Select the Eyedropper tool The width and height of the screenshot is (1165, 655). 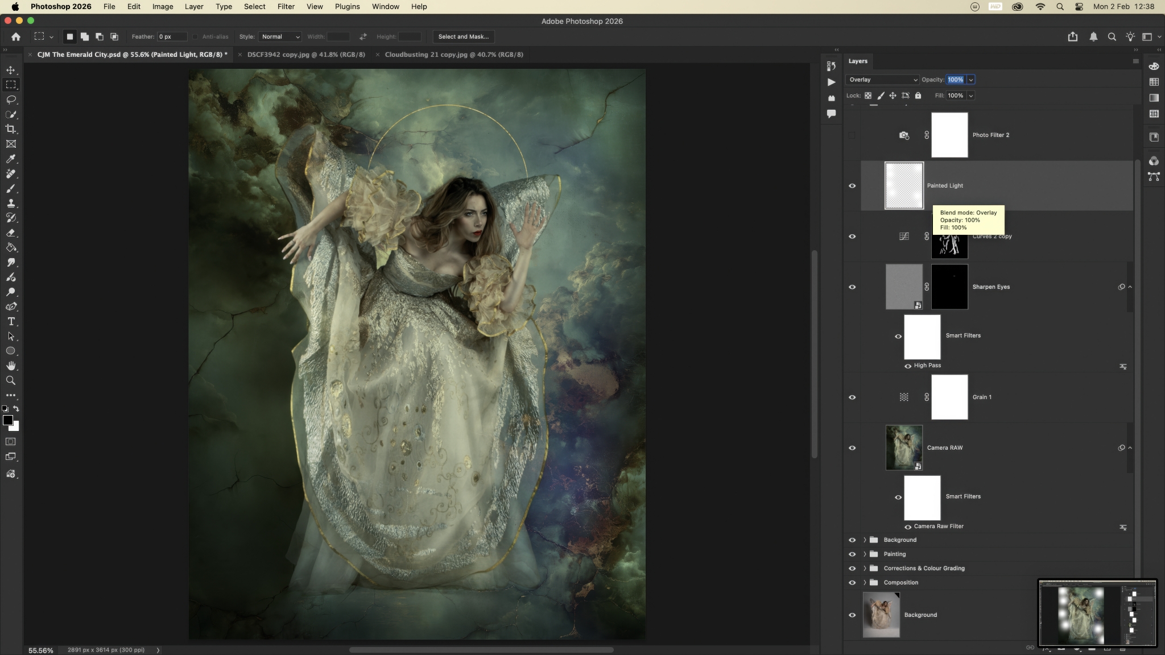pos(11,159)
